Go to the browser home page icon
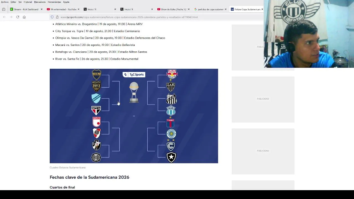Image resolution: width=354 pixels, height=199 pixels. [24, 17]
